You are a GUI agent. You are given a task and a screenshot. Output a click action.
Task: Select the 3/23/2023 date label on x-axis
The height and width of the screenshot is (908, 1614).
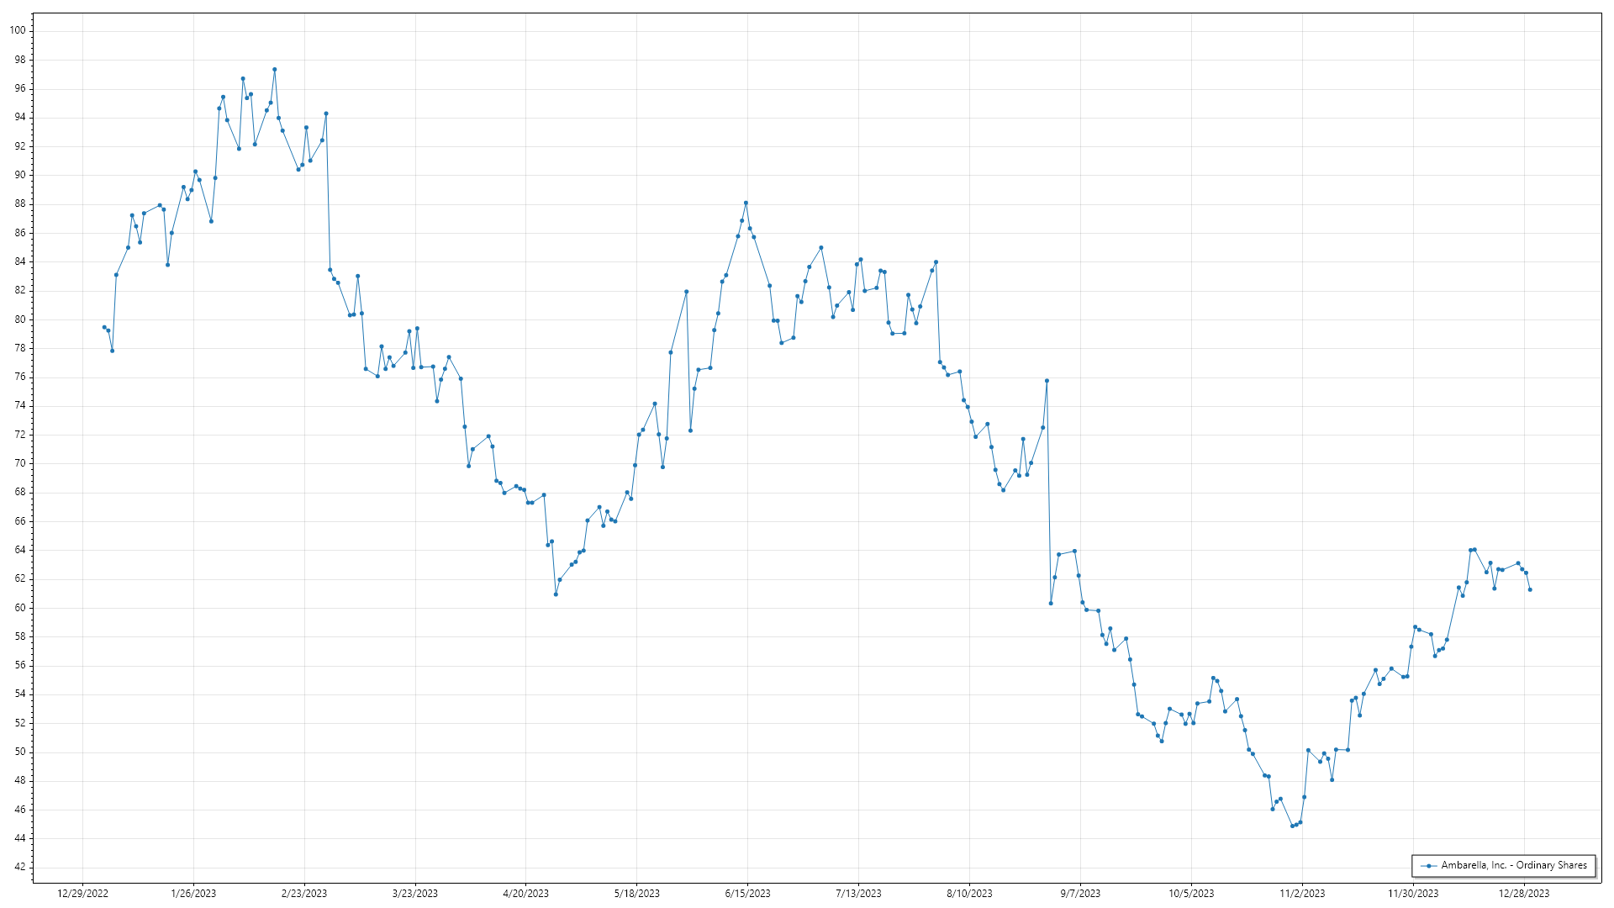click(x=415, y=894)
